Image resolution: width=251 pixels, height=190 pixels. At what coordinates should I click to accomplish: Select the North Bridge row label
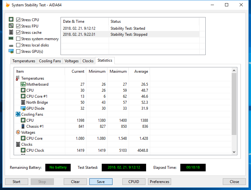pyautogui.click(x=37, y=102)
